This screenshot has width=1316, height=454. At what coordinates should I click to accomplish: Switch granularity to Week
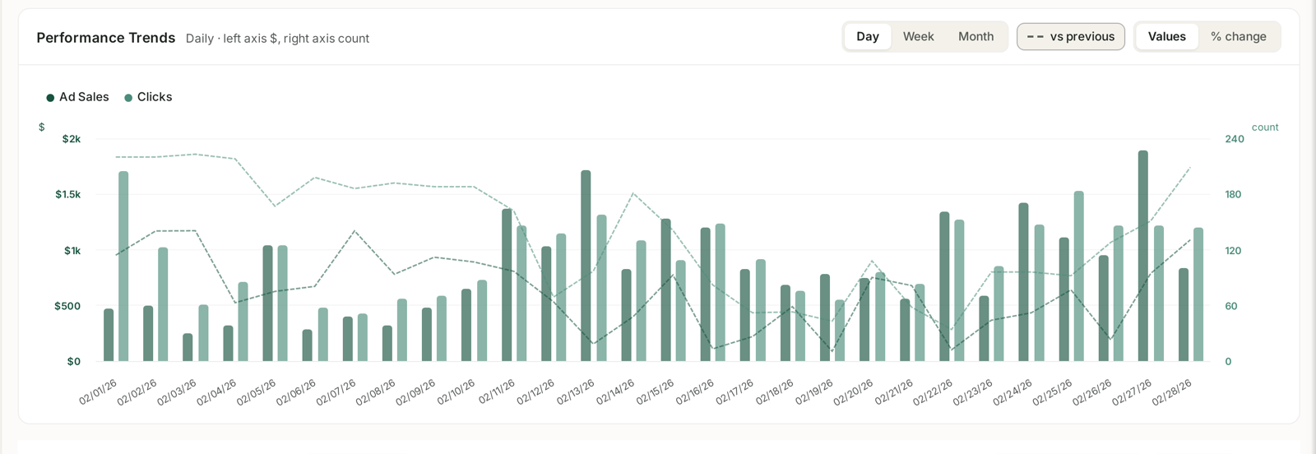click(918, 36)
